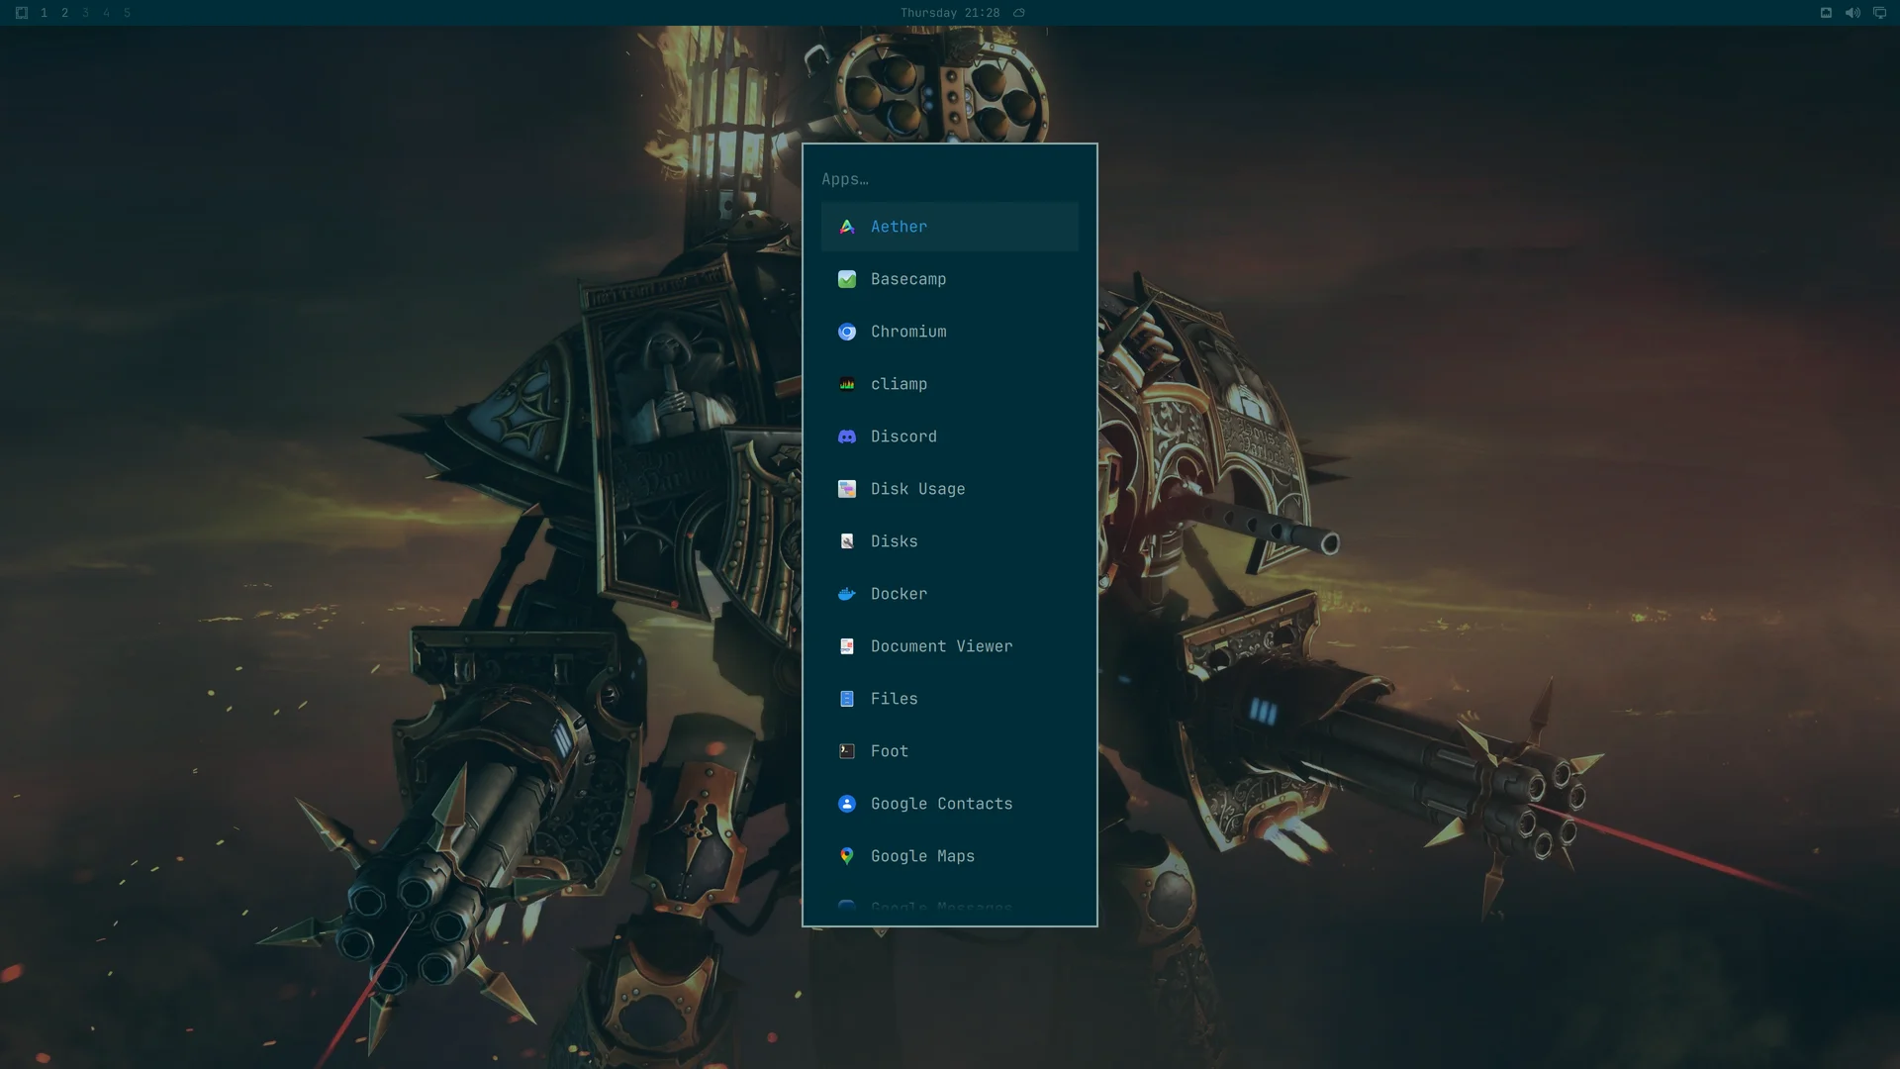Screen dimensions: 1900x1069
Task: Select the Disks entry
Action: [949, 541]
